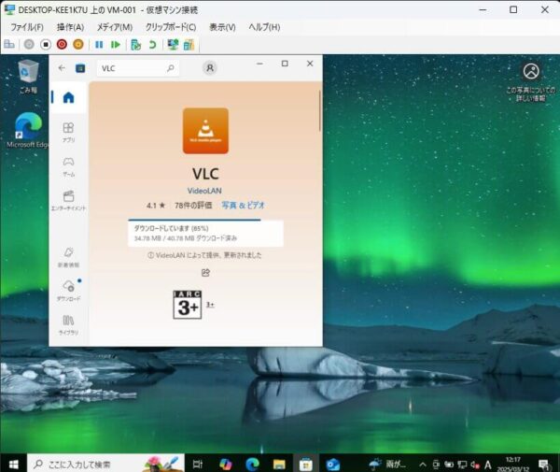Open the small 3+ age rating link
Screen dimensions: 560x472
point(210,305)
